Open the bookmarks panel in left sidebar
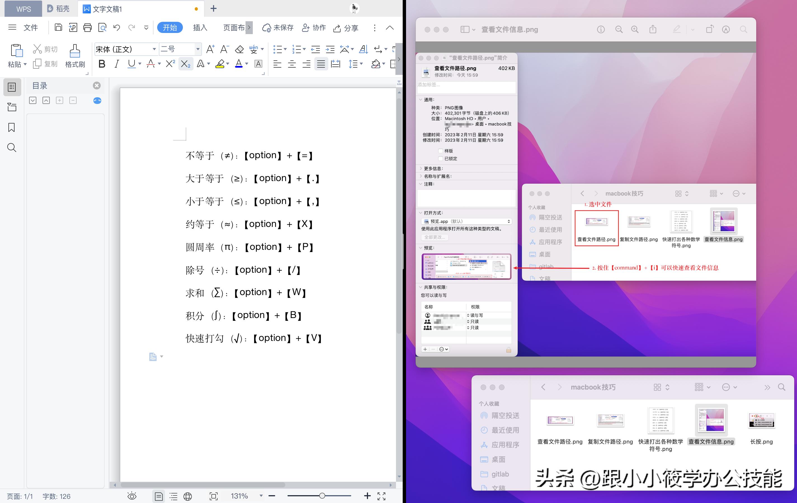The height and width of the screenshot is (503, 797). (x=11, y=127)
